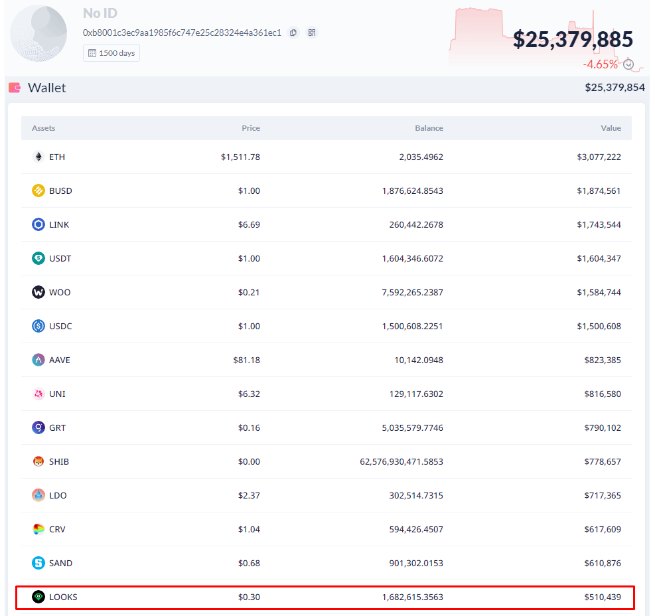Click the BUSD value $1,874,561
Viewport: 655px width, 616px height.
[599, 191]
